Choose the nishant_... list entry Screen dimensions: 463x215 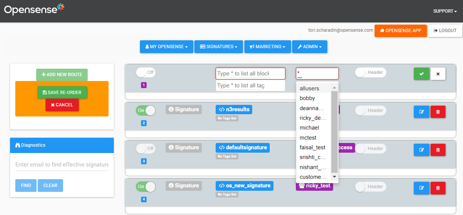tap(313, 167)
